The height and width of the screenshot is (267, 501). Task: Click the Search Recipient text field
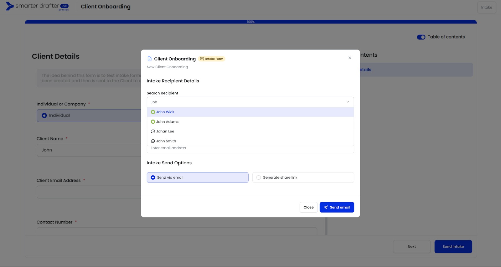click(x=244, y=102)
